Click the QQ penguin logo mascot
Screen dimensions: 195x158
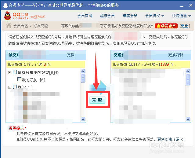7,16
